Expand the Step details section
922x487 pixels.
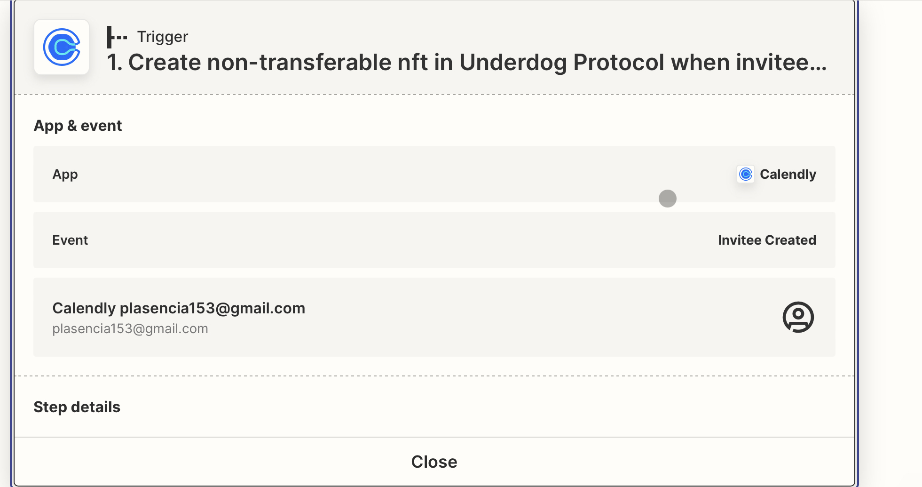(77, 407)
